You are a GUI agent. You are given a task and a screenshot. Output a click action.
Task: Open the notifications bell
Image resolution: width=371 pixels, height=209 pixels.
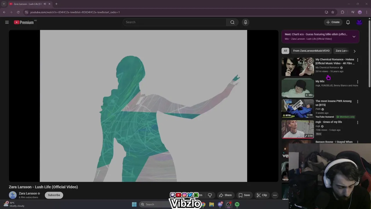[348, 22]
